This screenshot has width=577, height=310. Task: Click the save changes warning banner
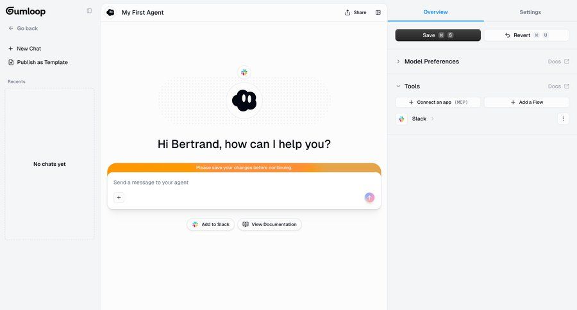click(244, 168)
